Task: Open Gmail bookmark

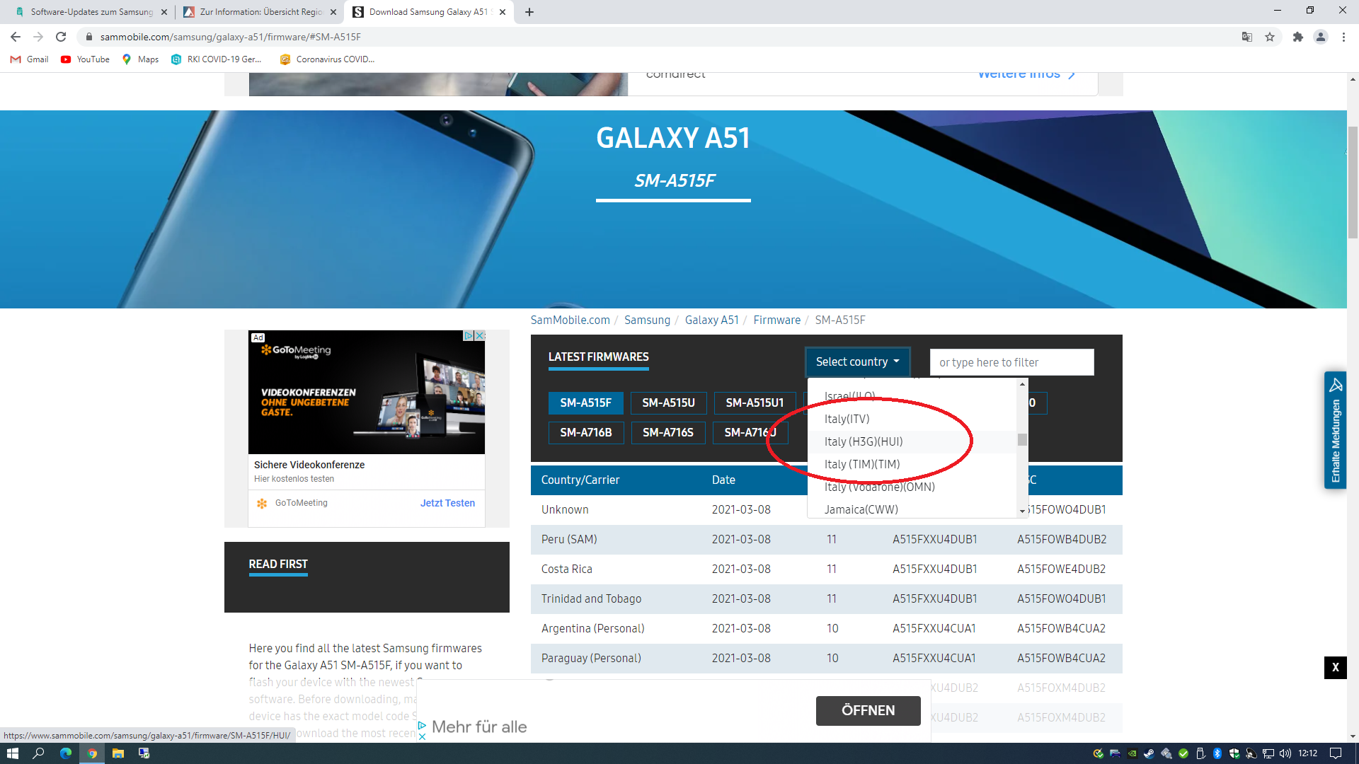Action: [29, 59]
